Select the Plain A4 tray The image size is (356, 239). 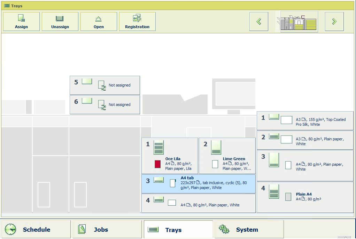pos(305,197)
